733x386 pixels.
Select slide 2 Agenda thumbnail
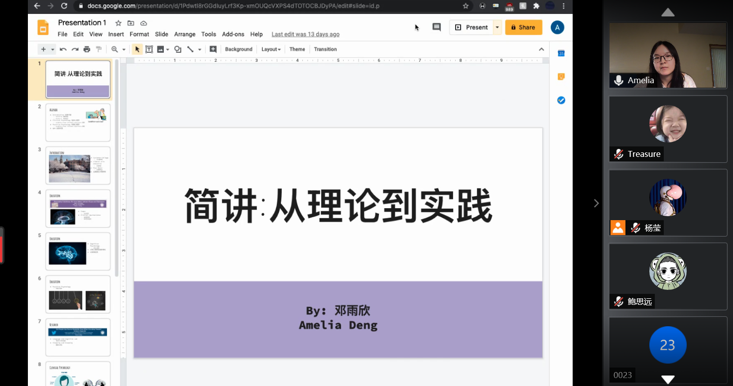pos(78,122)
